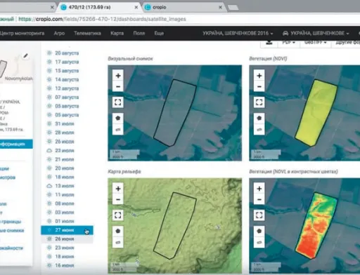Screen dimensions: 360x275
Task: Open the Центр мониторинга menu
Action: point(22,33)
